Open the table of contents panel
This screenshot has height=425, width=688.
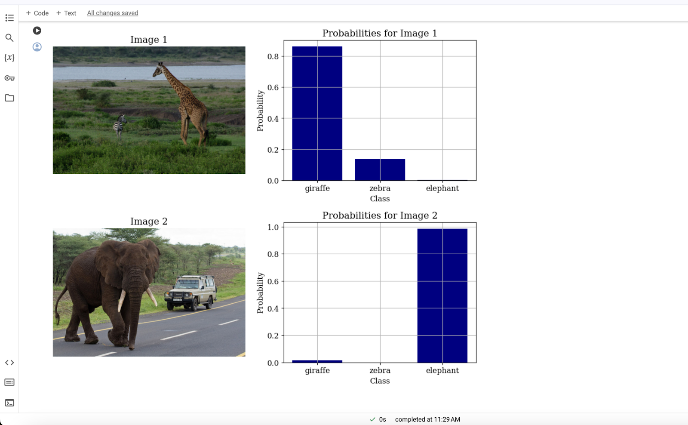point(9,18)
